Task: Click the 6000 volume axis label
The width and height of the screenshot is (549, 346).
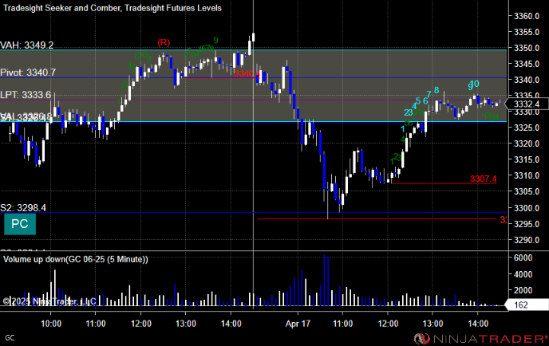Action: click(x=523, y=258)
